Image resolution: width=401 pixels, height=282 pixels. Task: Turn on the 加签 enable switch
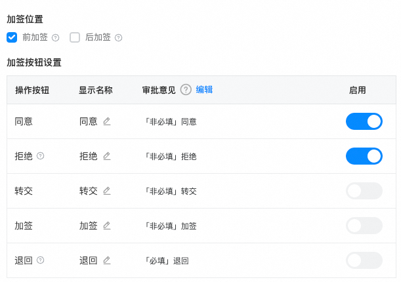coord(364,226)
